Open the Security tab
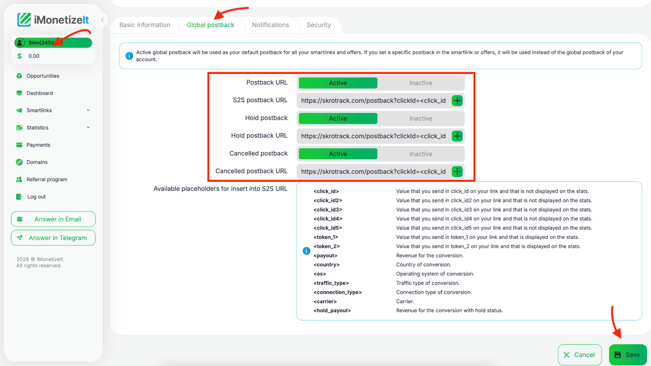The height and width of the screenshot is (366, 651). coord(319,25)
